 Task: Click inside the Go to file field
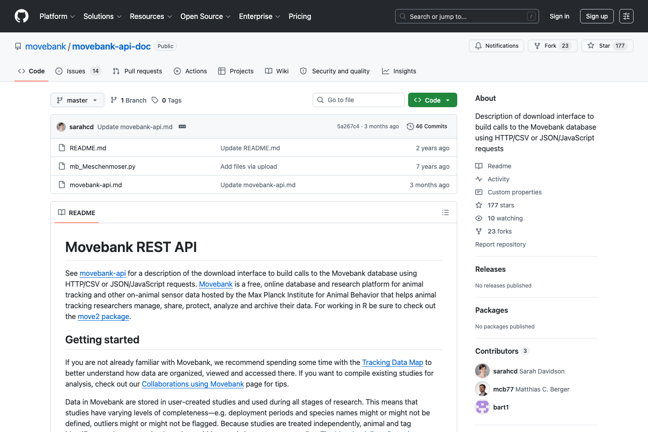tap(358, 99)
